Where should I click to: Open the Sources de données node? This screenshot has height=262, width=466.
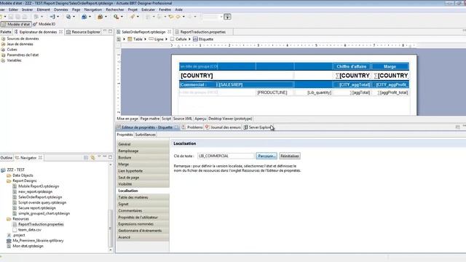point(20,39)
